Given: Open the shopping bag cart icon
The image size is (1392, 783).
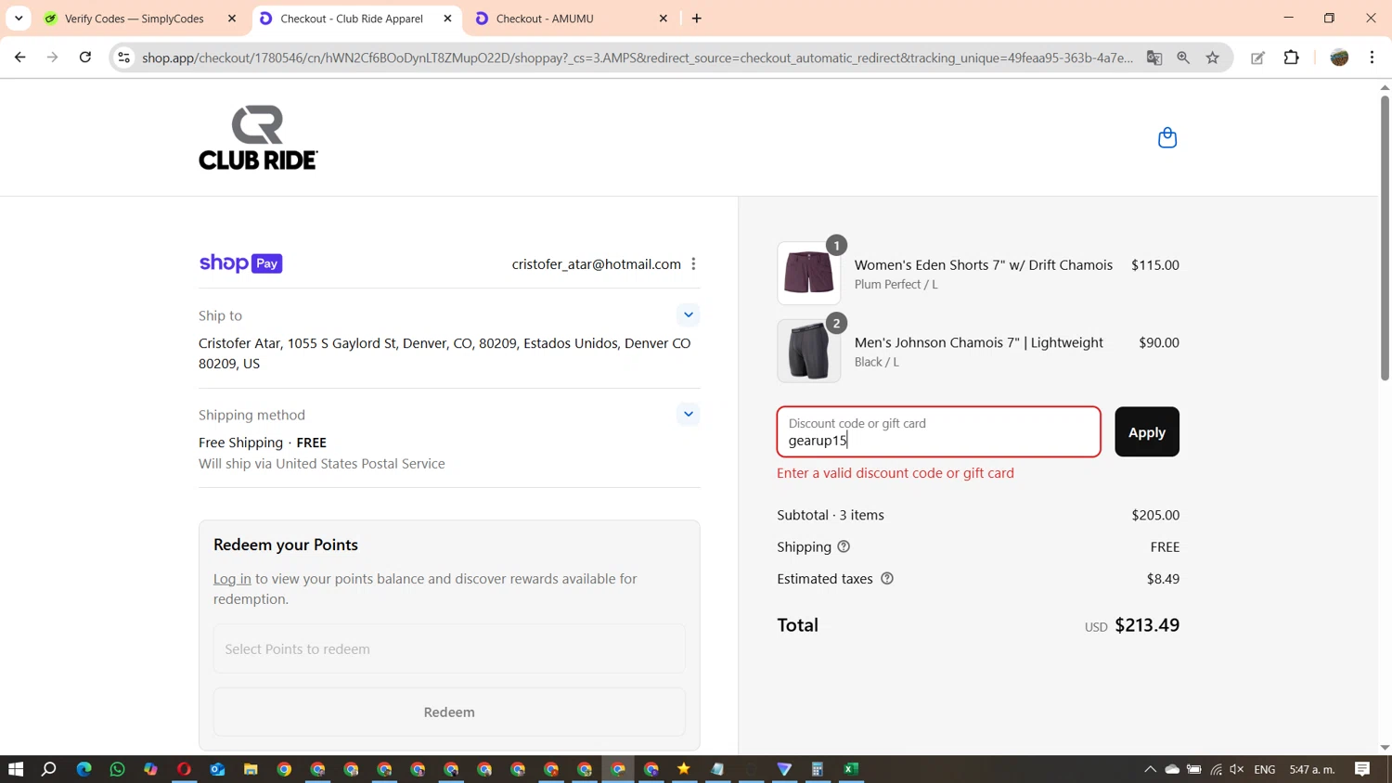Looking at the screenshot, I should 1167,137.
